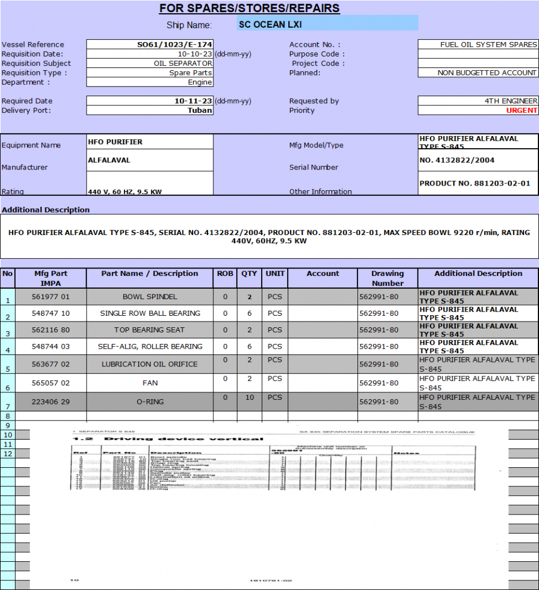Click quantity 6 in SINGLE ROW BALL BEARING row
The image size is (539, 590).
tap(249, 313)
